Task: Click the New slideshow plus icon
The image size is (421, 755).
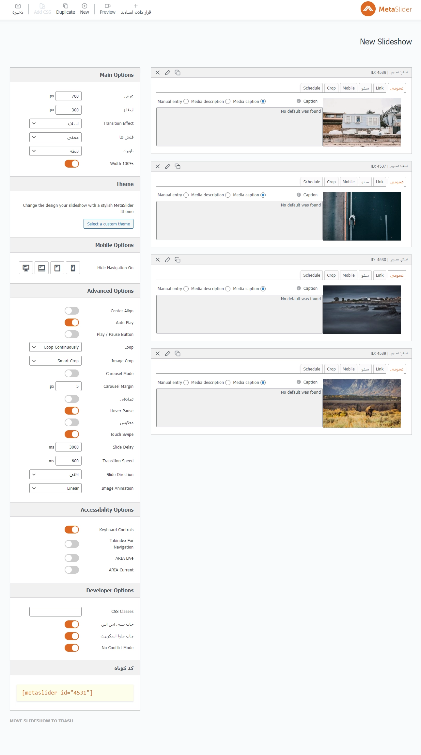Action: pos(84,6)
